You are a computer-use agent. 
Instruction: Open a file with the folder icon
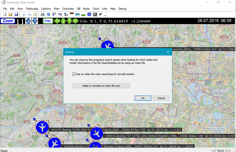(x=10, y=14)
